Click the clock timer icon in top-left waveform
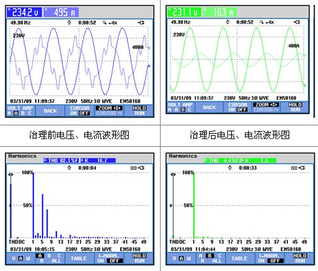 click(x=69, y=22)
